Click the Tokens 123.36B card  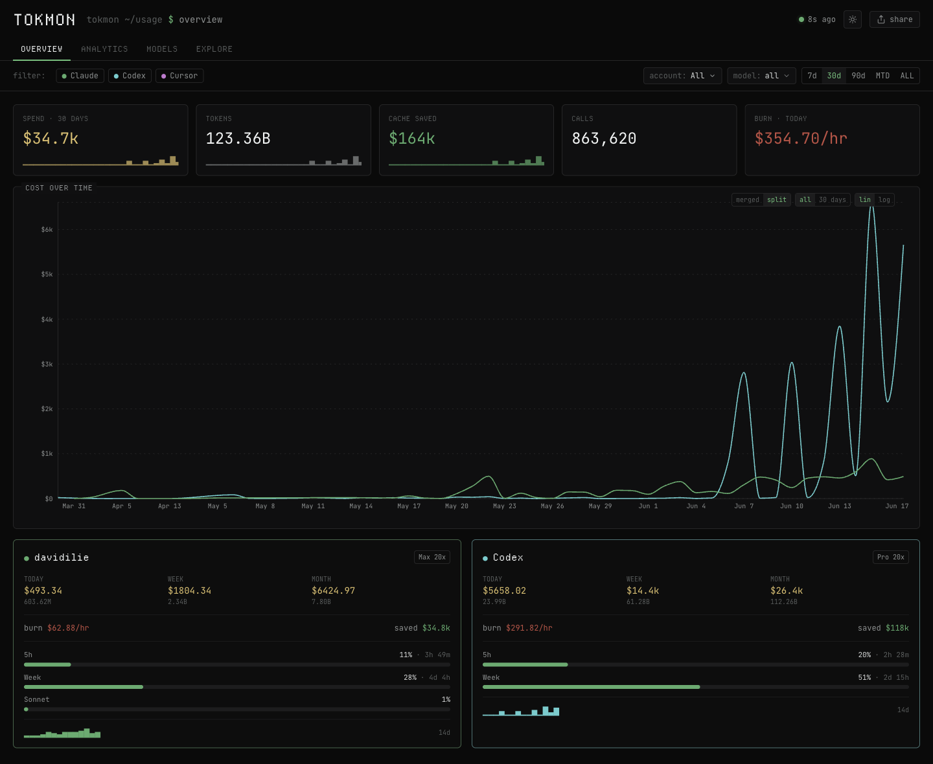(283, 140)
